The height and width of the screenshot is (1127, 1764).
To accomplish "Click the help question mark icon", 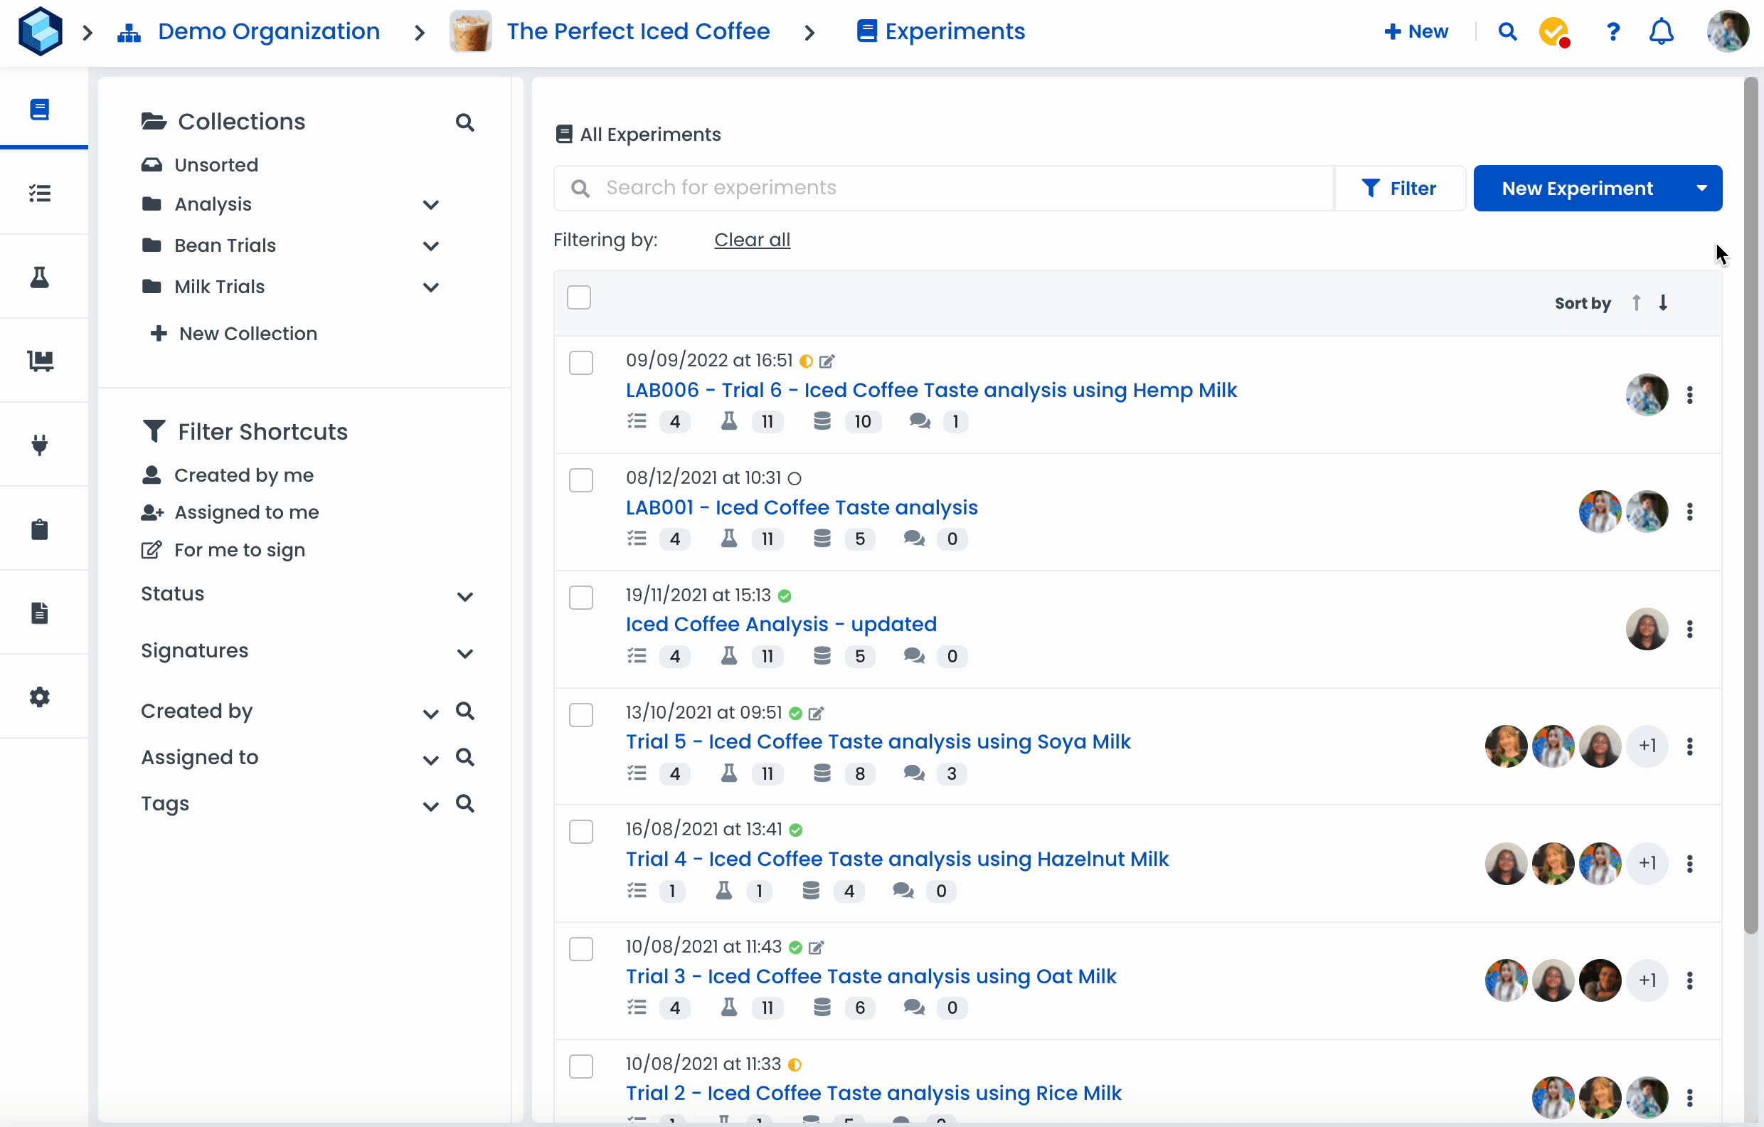I will point(1612,32).
